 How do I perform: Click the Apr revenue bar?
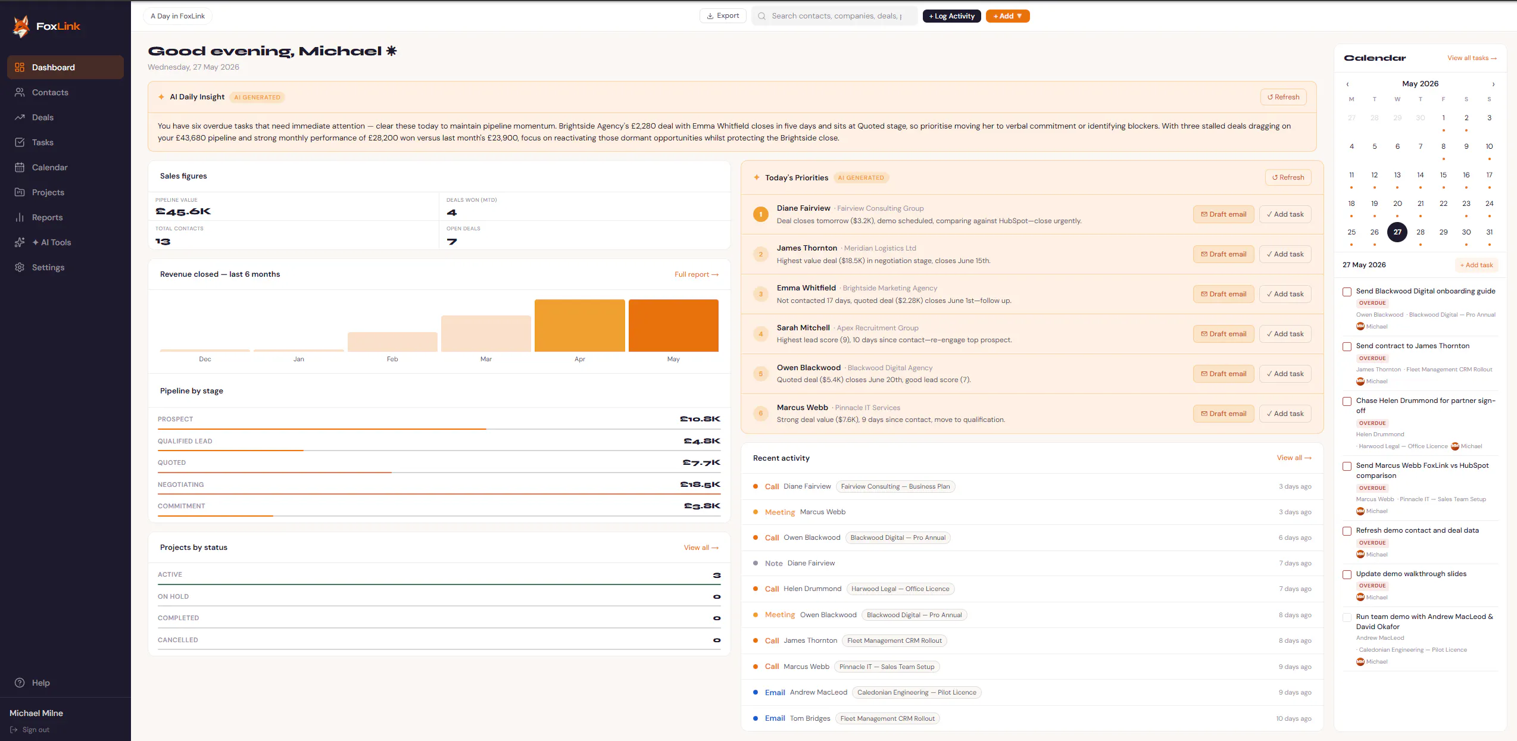pos(580,326)
